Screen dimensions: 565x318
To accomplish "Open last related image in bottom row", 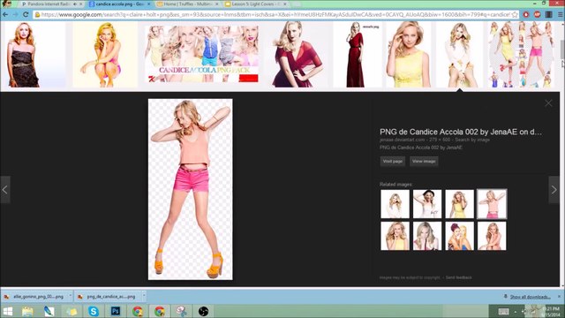I will coord(492,236).
